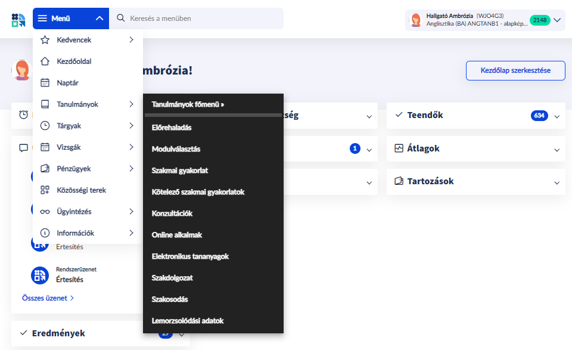The height and width of the screenshot is (350, 572).
Task: Click the Tárgyak clock icon
Action: (45, 126)
